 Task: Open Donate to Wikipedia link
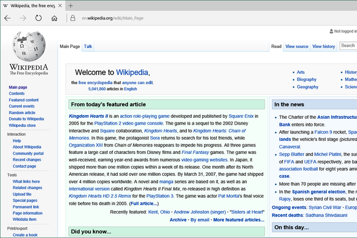pyautogui.click(x=26, y=119)
